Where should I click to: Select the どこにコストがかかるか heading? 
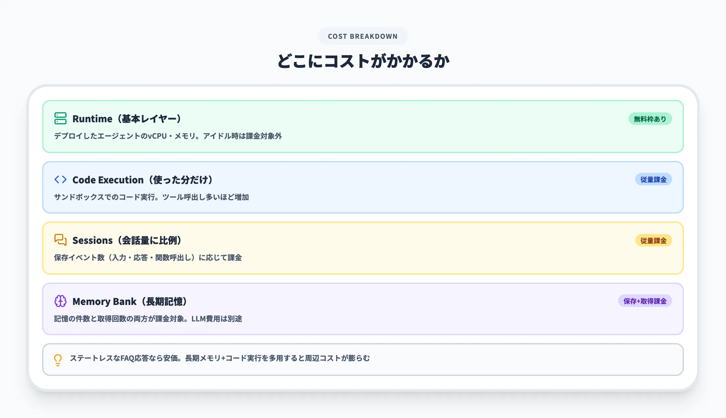pos(363,60)
